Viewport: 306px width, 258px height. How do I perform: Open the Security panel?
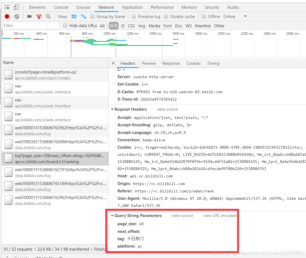coord(212,7)
